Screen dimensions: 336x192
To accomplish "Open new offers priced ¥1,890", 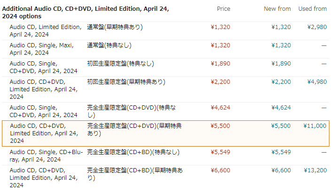I will (281, 64).
